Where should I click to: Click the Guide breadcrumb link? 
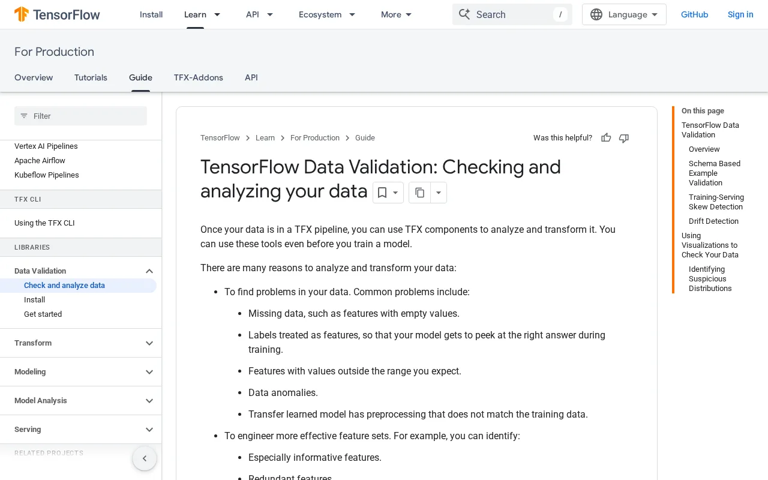[365, 138]
